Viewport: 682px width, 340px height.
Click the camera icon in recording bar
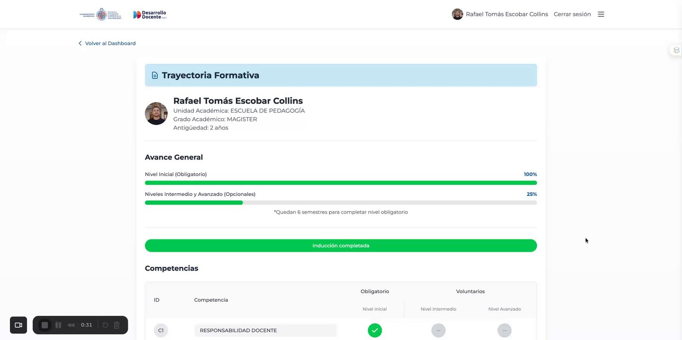(x=18, y=325)
